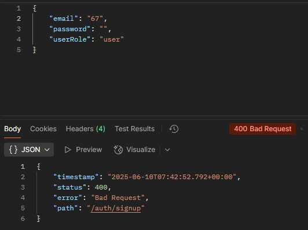Follow the /auth/signup path link

click(x=116, y=208)
